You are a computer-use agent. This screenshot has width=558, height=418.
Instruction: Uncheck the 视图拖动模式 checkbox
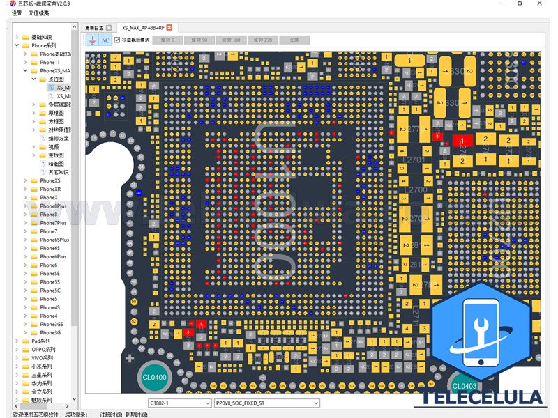click(x=117, y=40)
